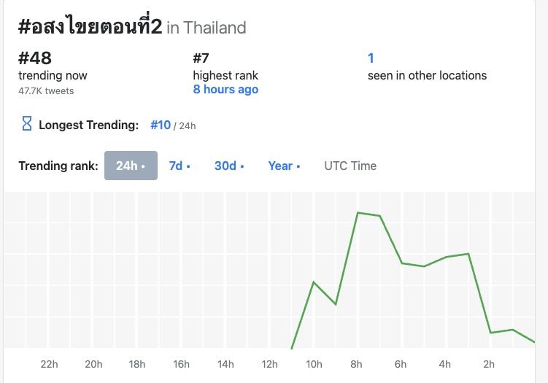Show the 30d trending rank view
Screen dimensions: 548x383
pyautogui.click(x=229, y=166)
